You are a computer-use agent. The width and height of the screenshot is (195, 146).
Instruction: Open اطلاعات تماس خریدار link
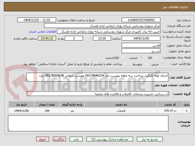(x=43, y=31)
